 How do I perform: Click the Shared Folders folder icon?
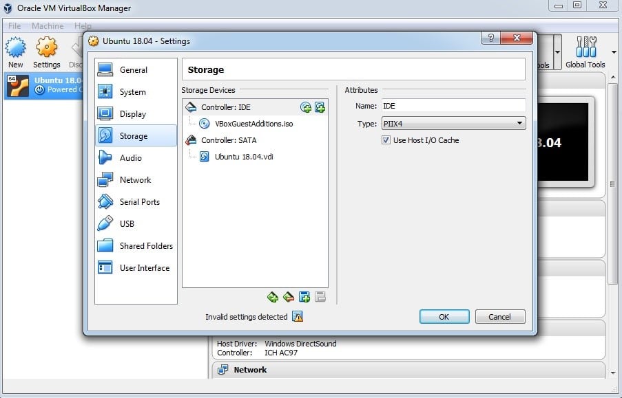[x=105, y=245]
